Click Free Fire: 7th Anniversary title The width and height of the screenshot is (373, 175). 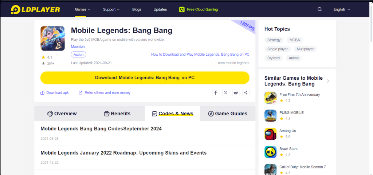(299, 95)
